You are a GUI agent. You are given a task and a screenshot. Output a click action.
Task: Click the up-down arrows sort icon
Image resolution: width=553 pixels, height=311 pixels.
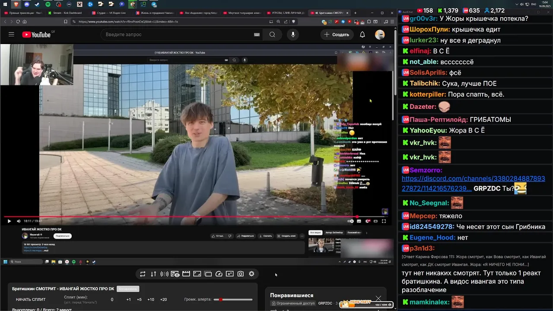[x=153, y=274]
